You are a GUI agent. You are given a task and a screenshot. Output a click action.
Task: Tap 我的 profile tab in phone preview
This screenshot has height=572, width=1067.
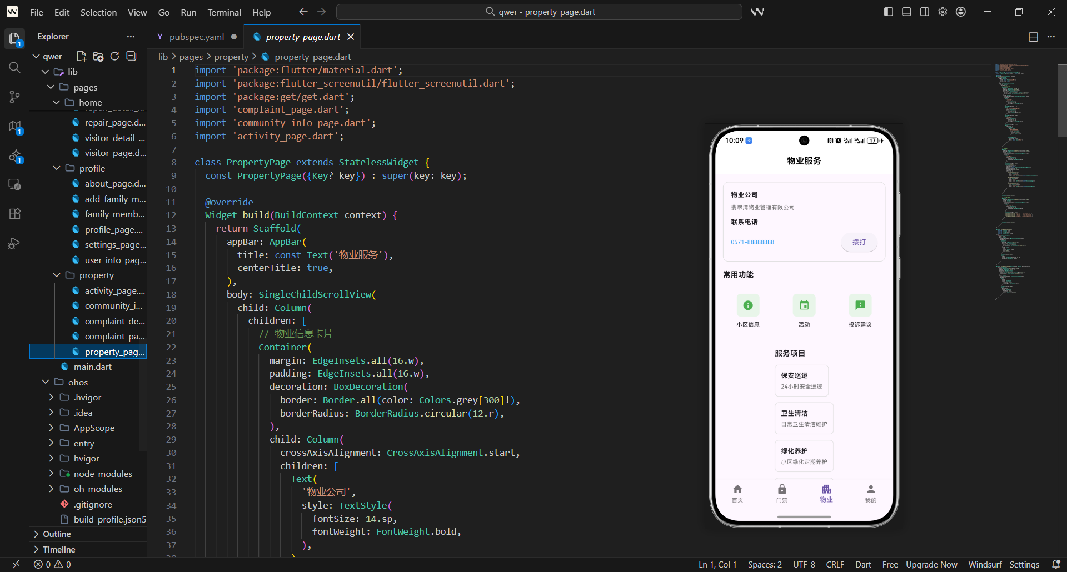tap(871, 493)
